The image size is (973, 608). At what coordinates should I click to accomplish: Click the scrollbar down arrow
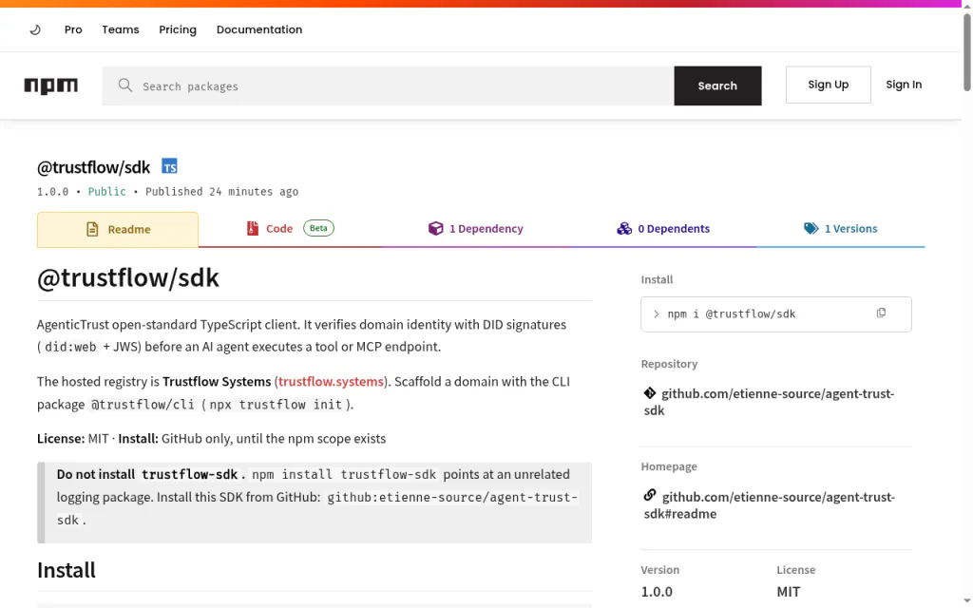(966, 600)
